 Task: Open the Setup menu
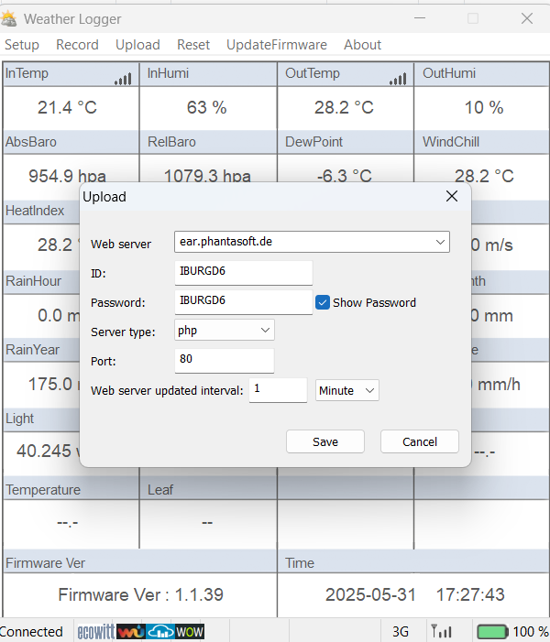tap(22, 45)
